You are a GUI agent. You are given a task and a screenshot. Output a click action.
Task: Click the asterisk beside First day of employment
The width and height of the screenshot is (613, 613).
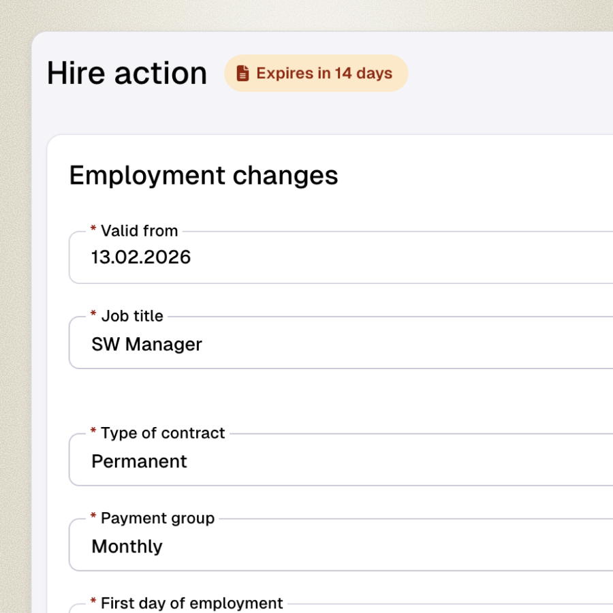pyautogui.click(x=93, y=602)
